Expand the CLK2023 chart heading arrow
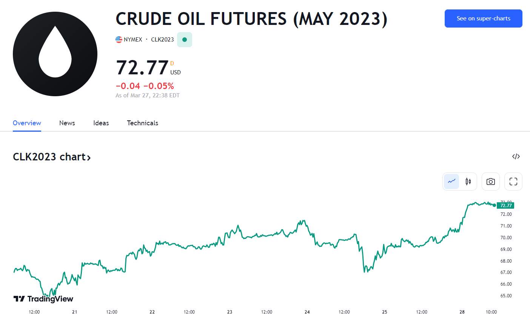This screenshot has width=530, height=320. click(x=89, y=157)
